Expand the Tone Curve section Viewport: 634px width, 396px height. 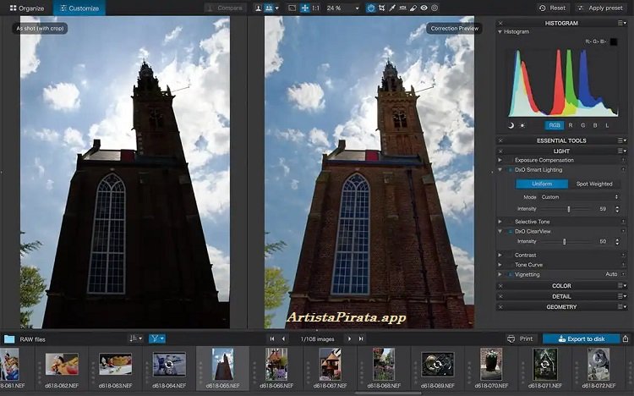528,264
